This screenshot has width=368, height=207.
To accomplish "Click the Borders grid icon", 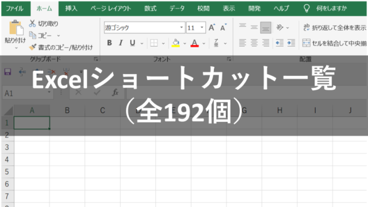I will click(154, 43).
